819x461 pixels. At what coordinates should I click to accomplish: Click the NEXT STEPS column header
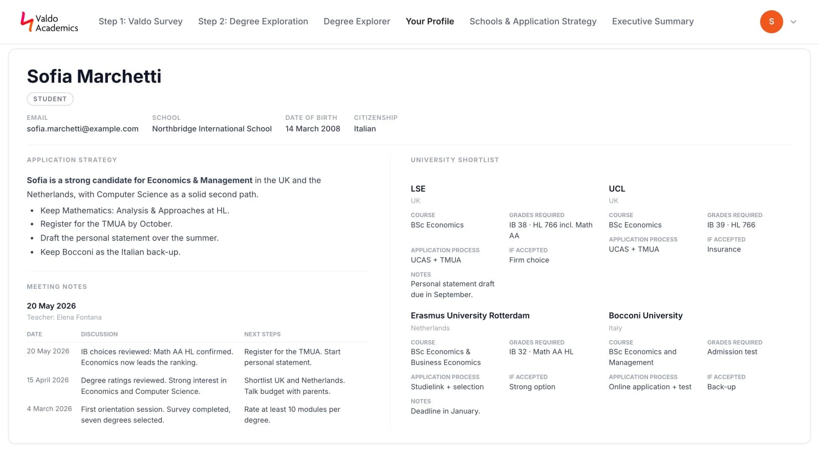point(263,334)
